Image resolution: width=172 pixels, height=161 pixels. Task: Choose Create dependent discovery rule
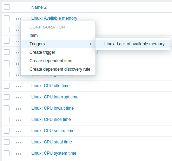(58, 69)
